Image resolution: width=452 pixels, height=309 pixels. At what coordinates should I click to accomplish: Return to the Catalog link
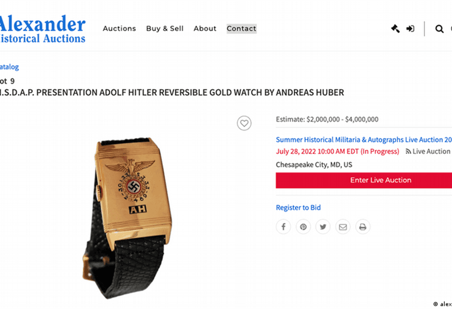(10, 67)
